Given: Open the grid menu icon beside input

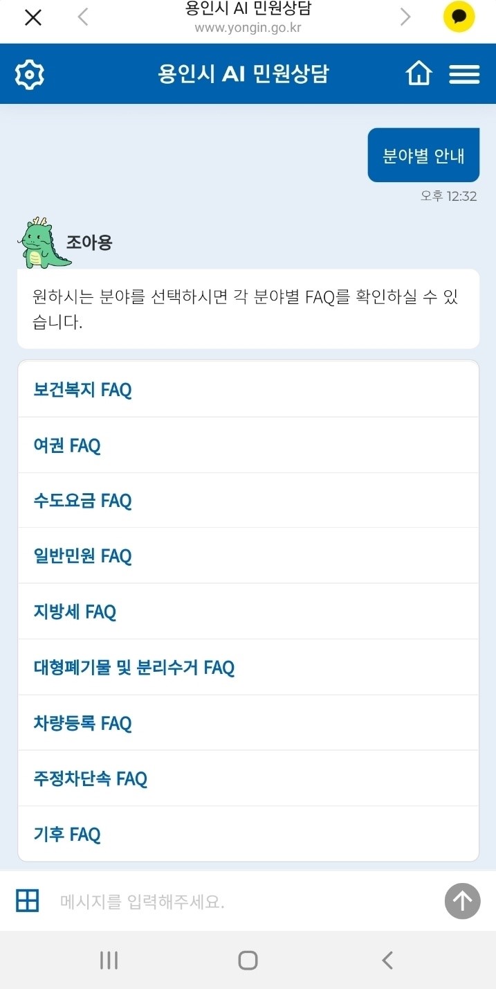Looking at the screenshot, I should click(x=28, y=901).
